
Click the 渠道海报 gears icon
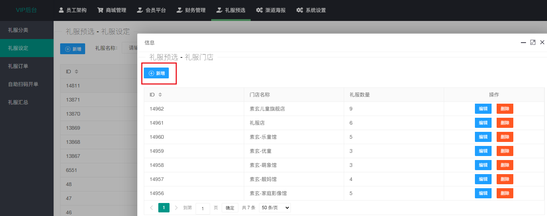click(x=259, y=10)
